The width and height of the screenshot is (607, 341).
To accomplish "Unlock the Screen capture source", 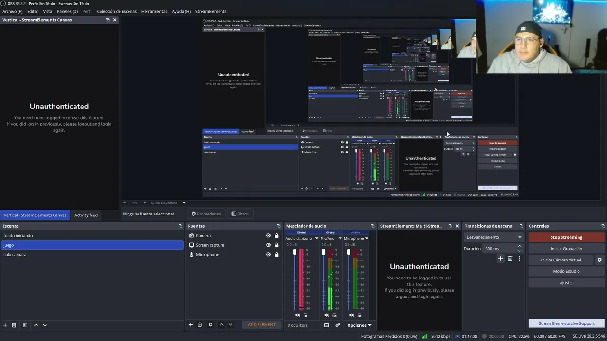I will point(276,245).
